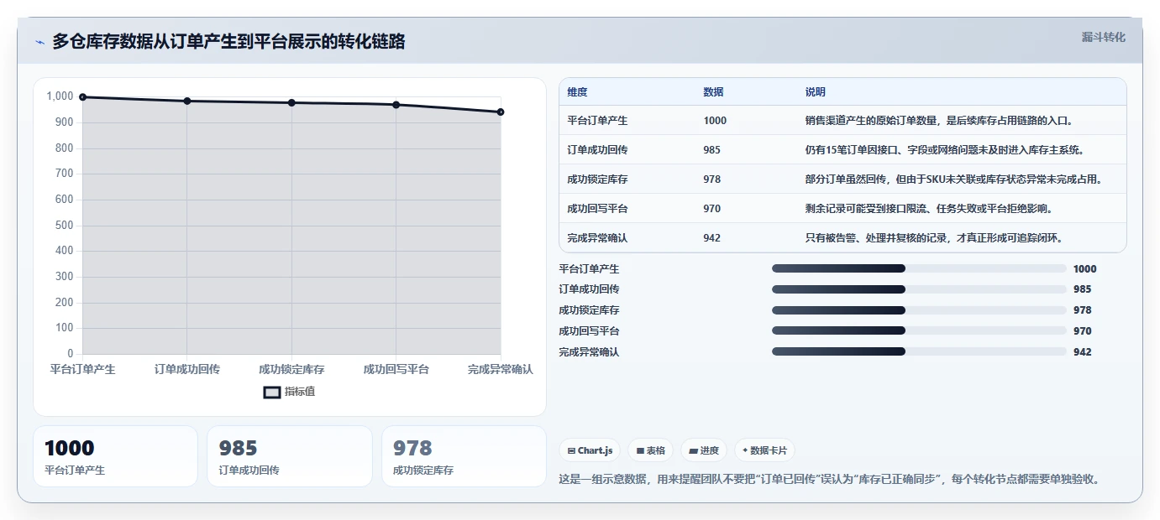Select table cell 订单成功回传
Screen dimensions: 1160x520
pos(597,150)
